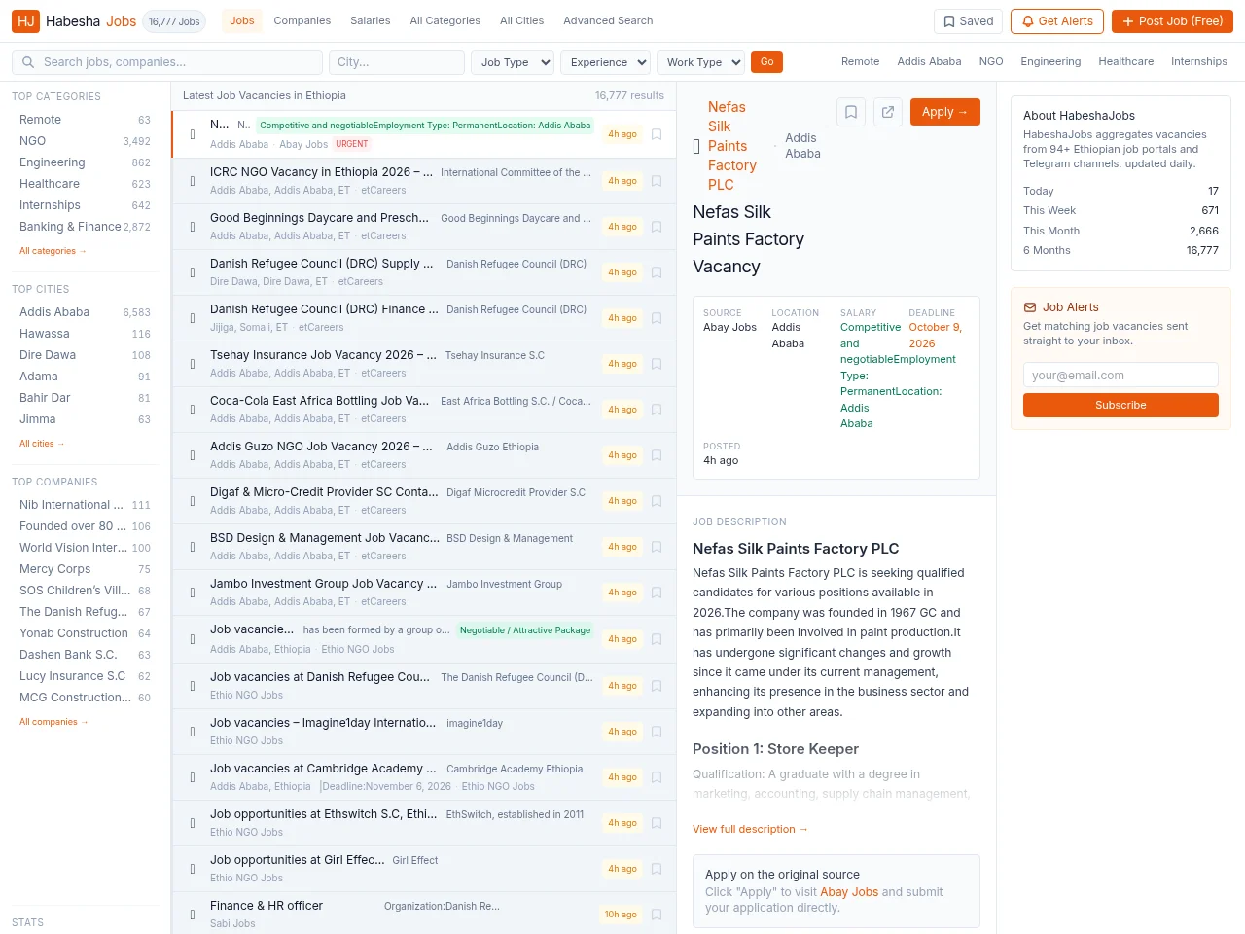The height and width of the screenshot is (934, 1245).
Task: Bookmark the Good Beginnings Daycare listing
Action: tap(657, 227)
